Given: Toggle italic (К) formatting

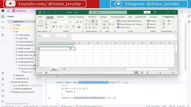Looking at the screenshot, I should click(x=57, y=26).
